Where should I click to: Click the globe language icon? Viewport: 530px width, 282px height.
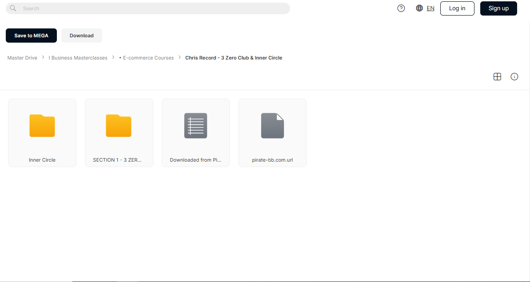click(x=419, y=8)
